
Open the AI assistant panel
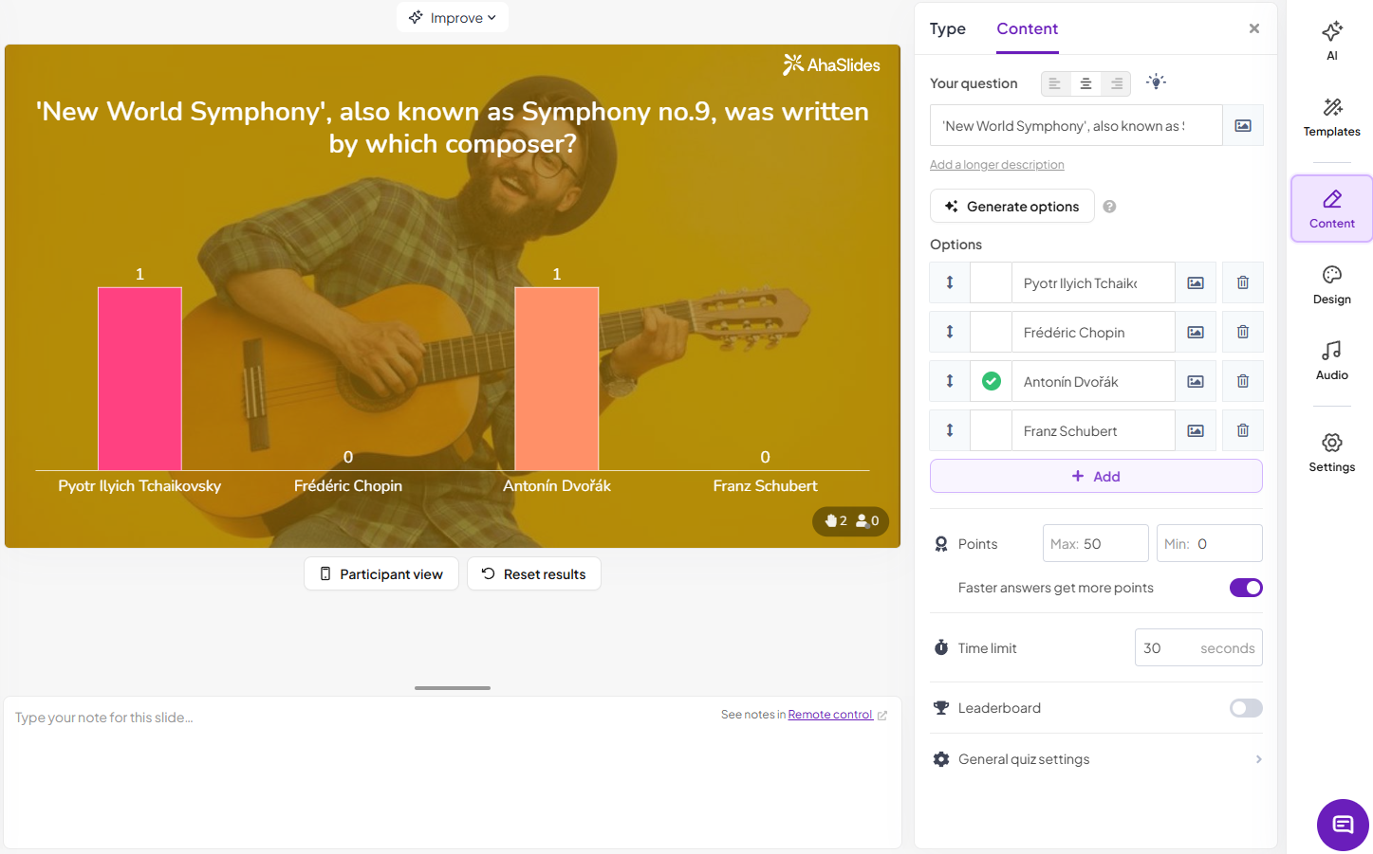[x=1331, y=40]
